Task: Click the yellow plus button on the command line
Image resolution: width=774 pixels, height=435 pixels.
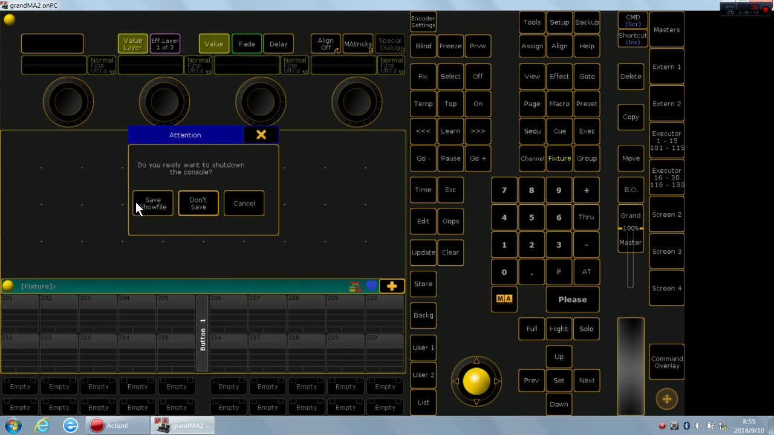Action: [392, 286]
